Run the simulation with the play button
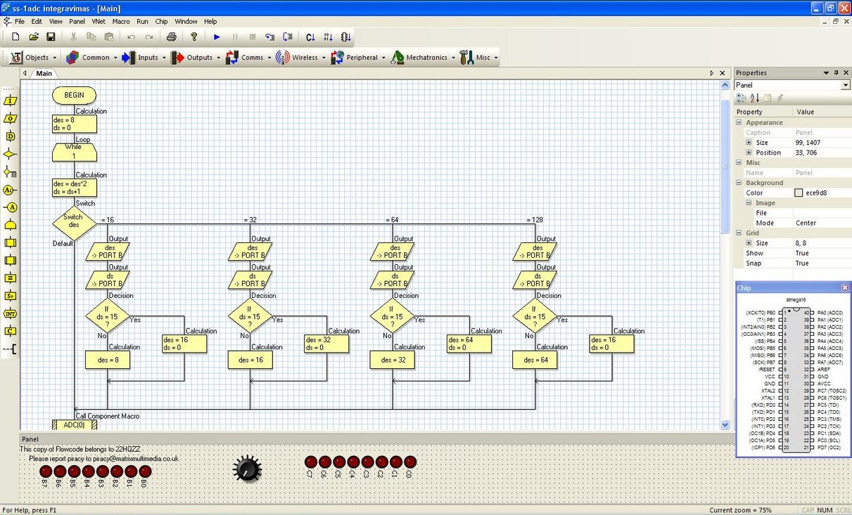The height and width of the screenshot is (515, 852). point(216,37)
